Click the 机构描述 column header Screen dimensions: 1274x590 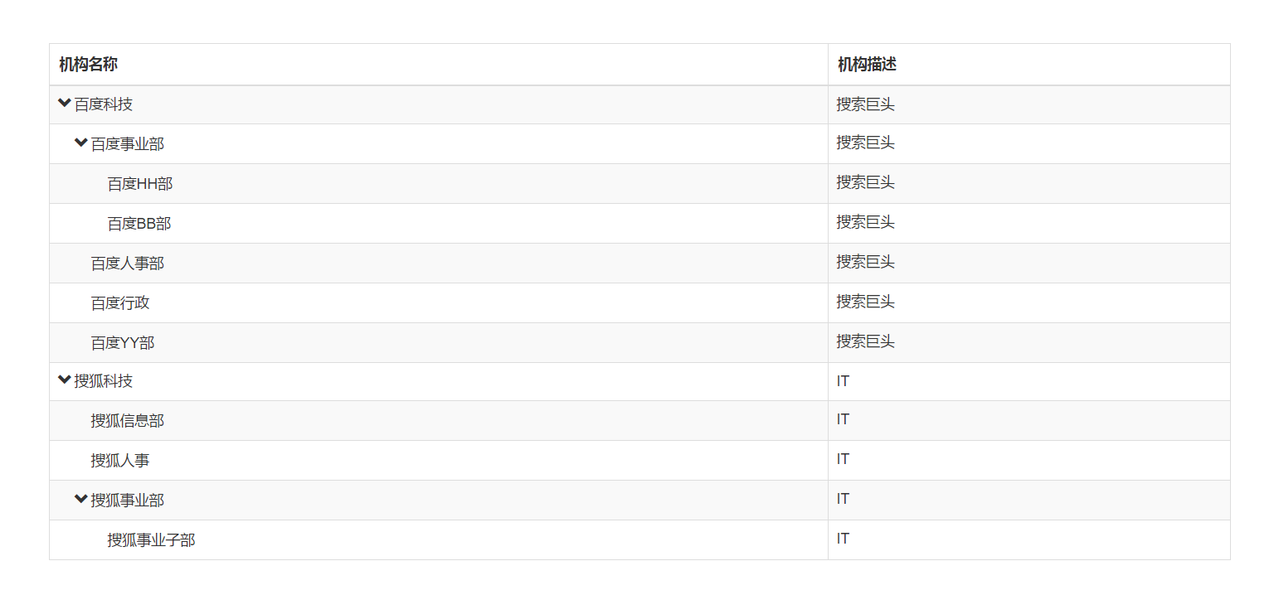[867, 65]
